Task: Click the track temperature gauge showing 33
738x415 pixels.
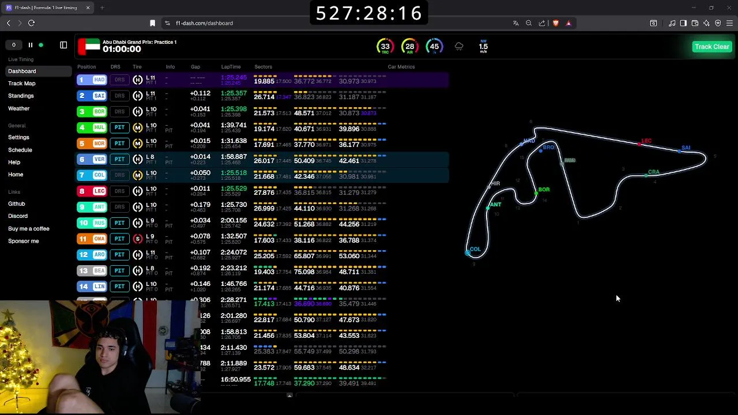Action: pyautogui.click(x=385, y=47)
